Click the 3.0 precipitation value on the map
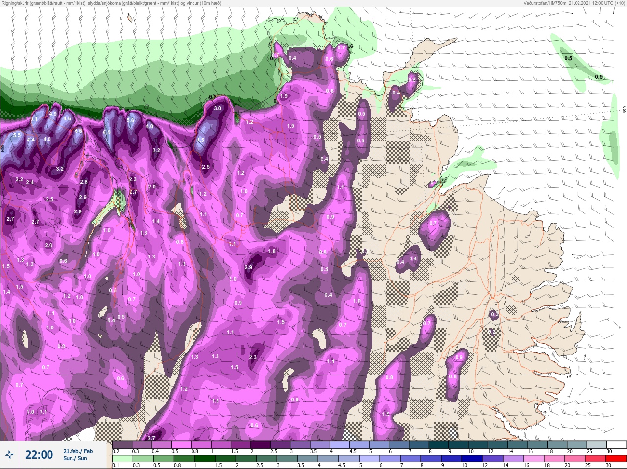The width and height of the screenshot is (627, 469). point(217,108)
